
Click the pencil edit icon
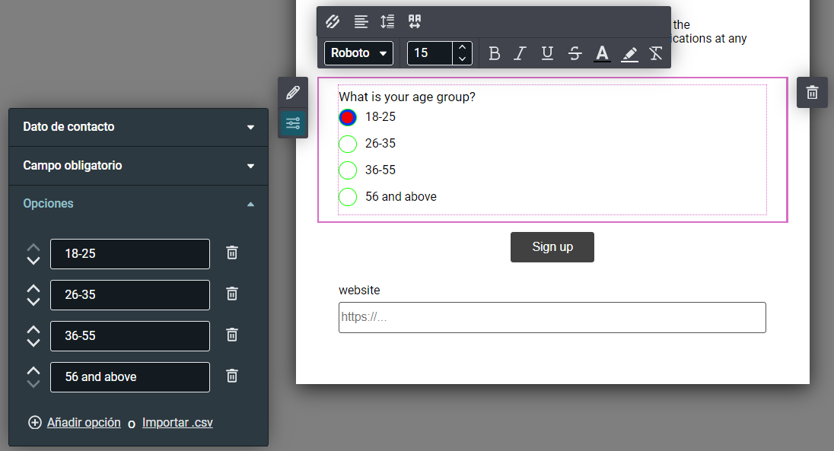[293, 93]
